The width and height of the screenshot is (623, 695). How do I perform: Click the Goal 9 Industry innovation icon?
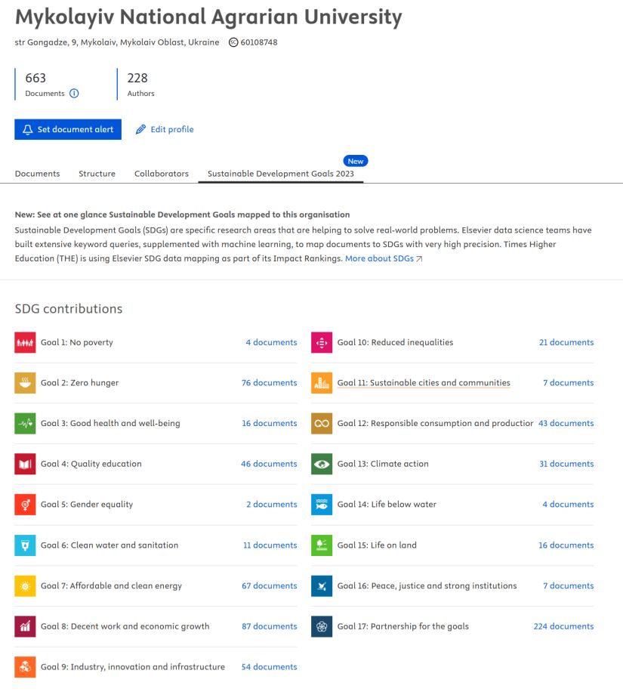point(25,667)
